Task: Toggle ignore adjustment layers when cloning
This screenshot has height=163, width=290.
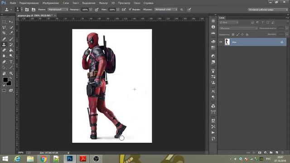Action: (x=182, y=10)
